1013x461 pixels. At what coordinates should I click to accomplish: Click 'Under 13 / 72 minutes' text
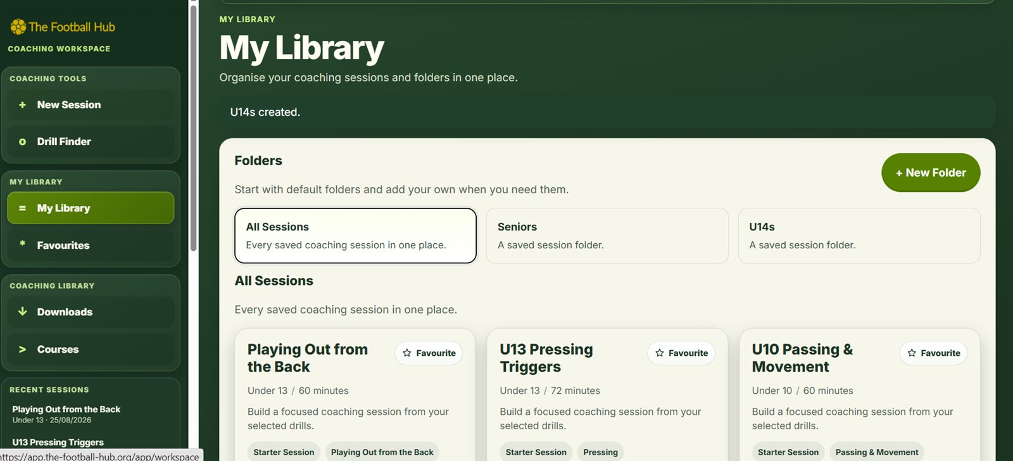click(550, 391)
